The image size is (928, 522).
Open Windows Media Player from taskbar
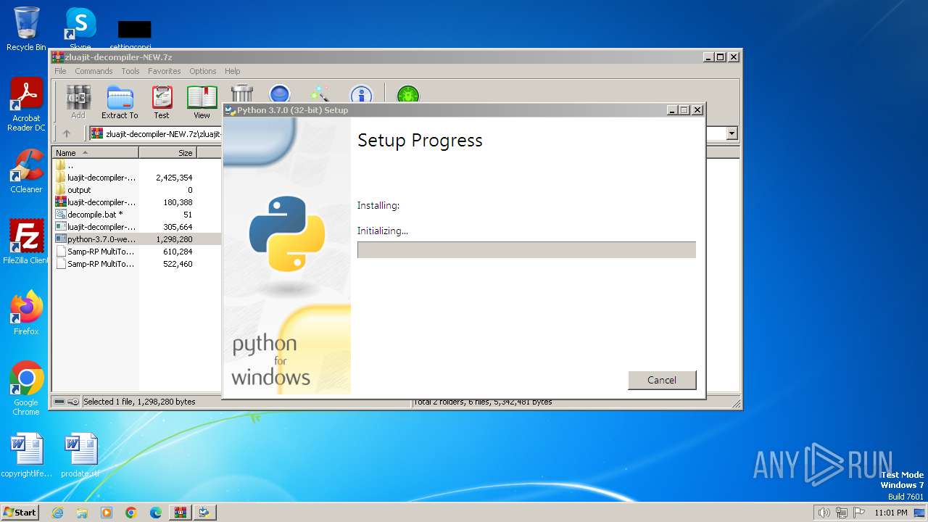coord(107,513)
